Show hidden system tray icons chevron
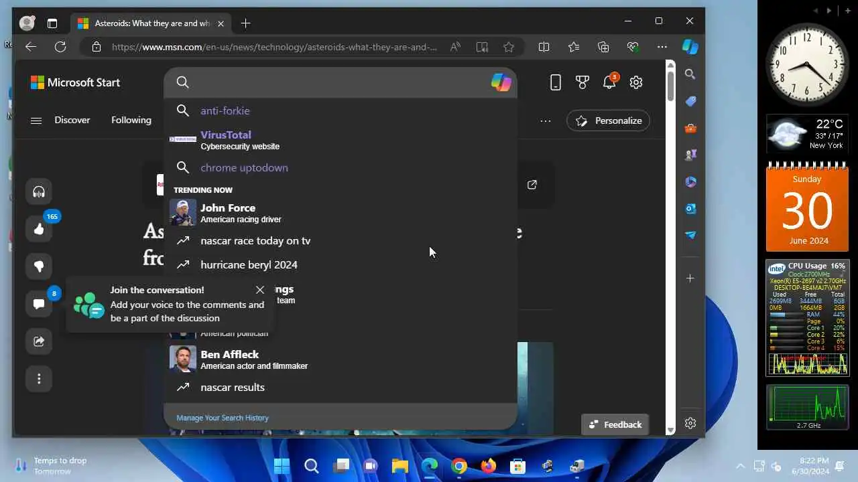Viewport: 858px width, 482px height. click(x=740, y=466)
